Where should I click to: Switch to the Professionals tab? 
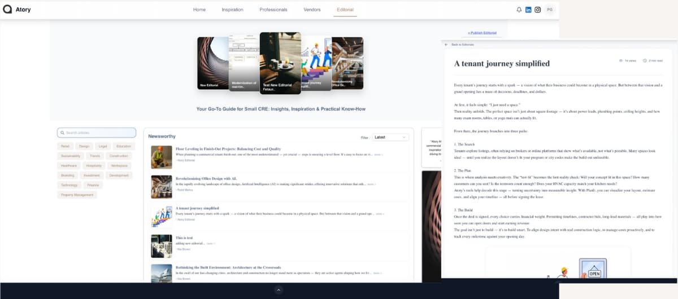click(273, 10)
